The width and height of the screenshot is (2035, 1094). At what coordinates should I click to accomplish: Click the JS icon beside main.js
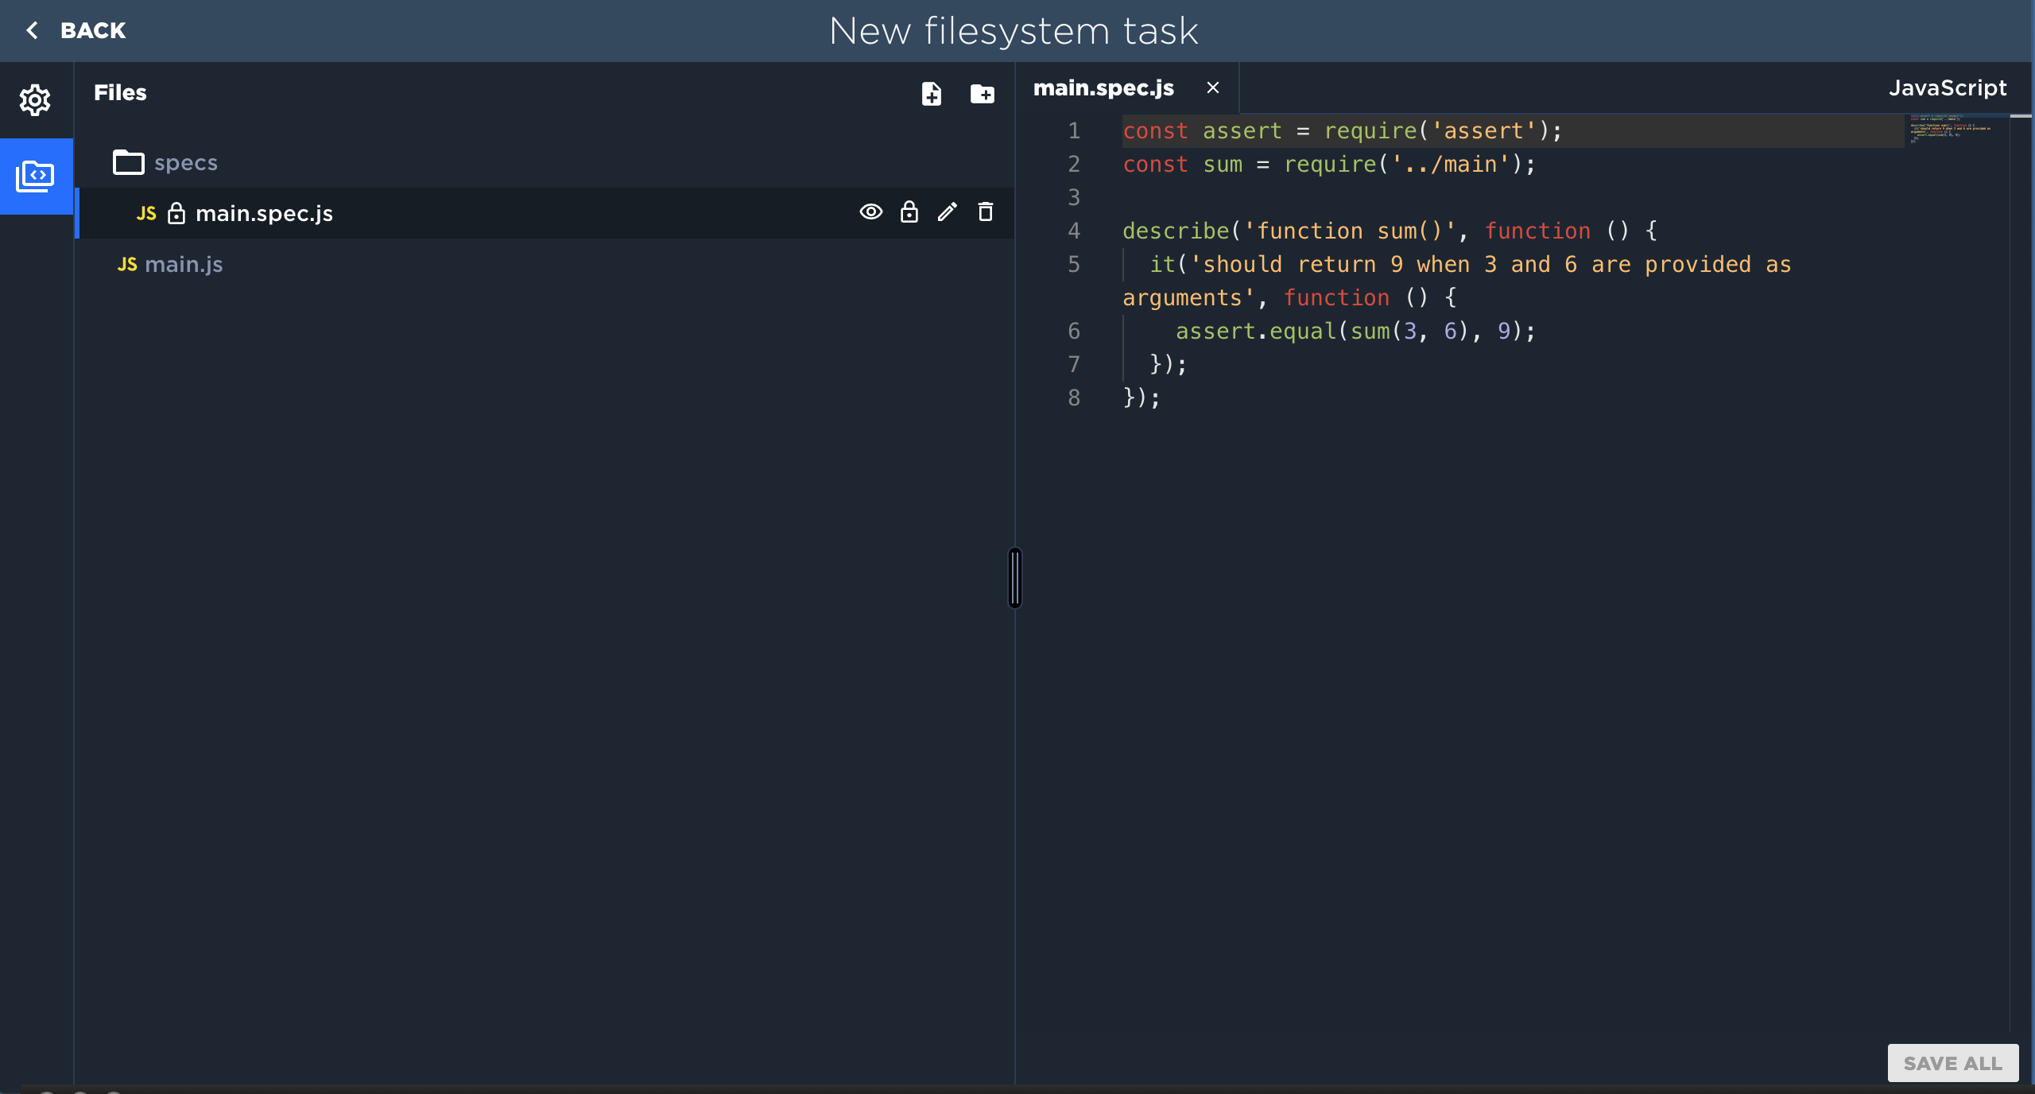(128, 264)
